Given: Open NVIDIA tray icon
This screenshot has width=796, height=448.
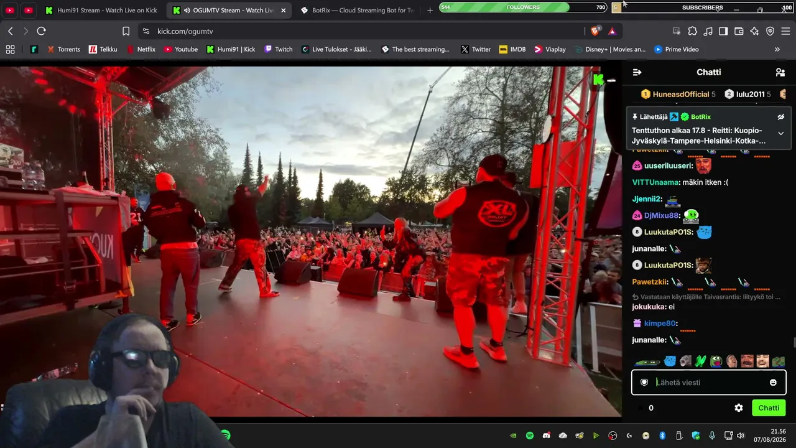Looking at the screenshot, I should click(513, 436).
